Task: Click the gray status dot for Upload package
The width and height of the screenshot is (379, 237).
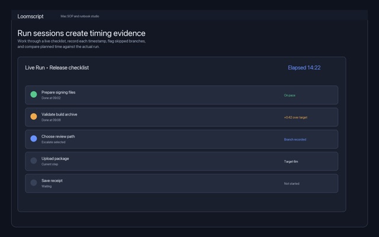Action: point(34,161)
